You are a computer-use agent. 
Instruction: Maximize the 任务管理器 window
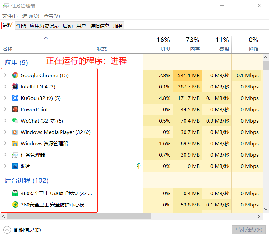241,6
